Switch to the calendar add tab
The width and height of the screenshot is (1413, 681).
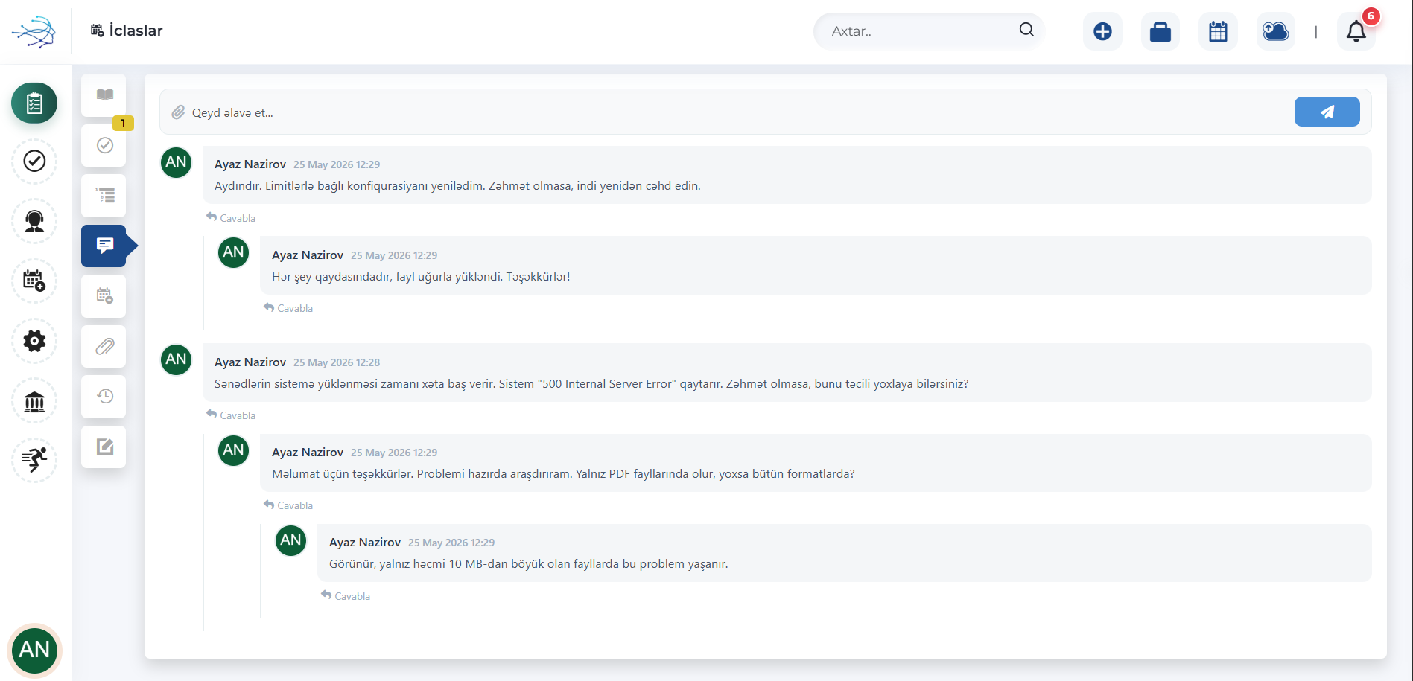click(104, 296)
